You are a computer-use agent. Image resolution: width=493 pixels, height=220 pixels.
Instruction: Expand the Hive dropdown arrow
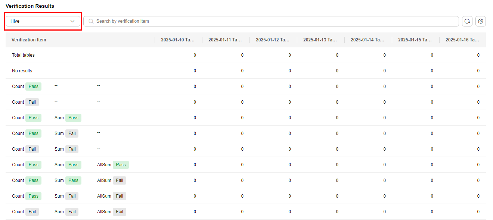pos(72,21)
